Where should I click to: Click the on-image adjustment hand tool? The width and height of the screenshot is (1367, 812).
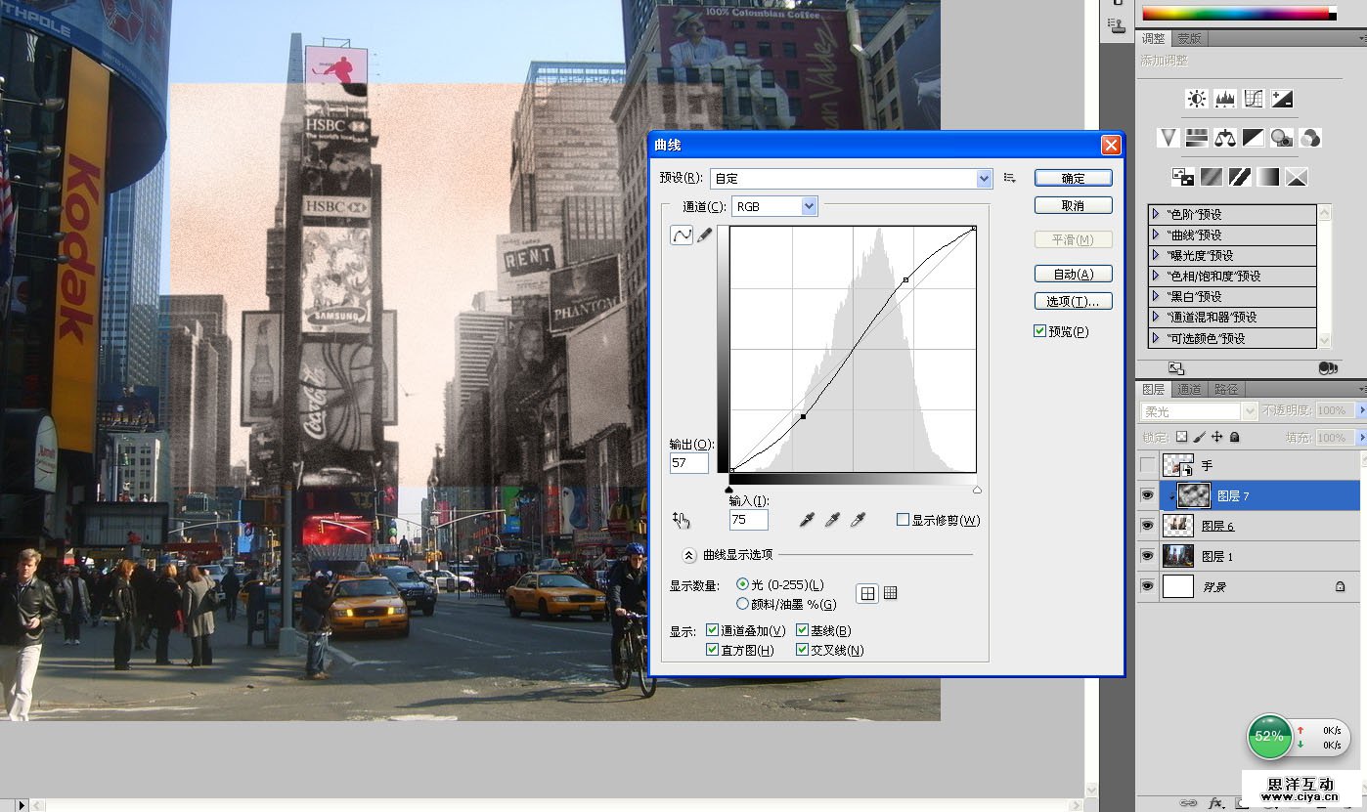coord(682,521)
